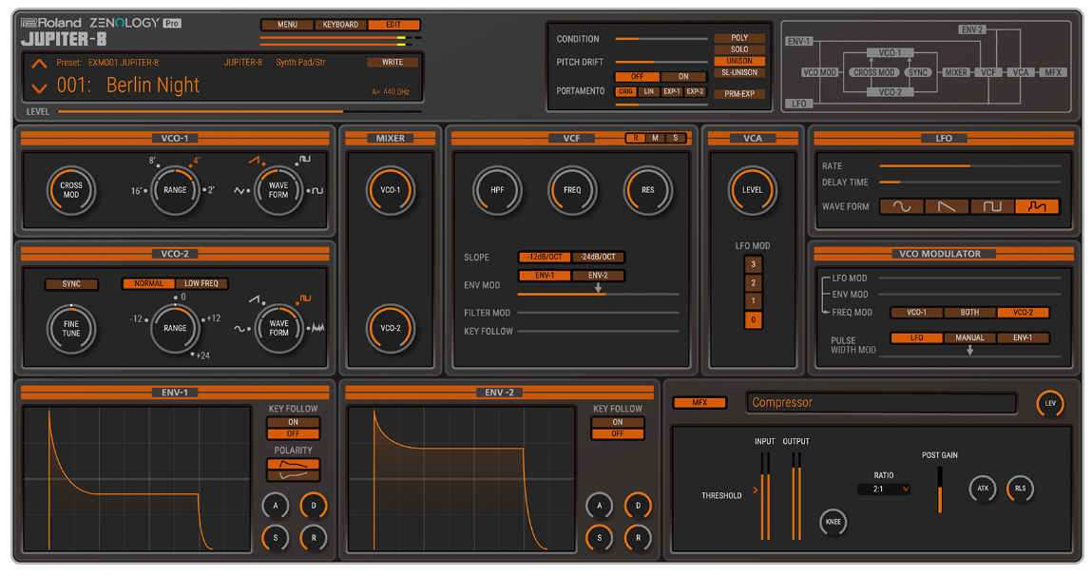Toggle the MFX effect on/off button

point(699,403)
